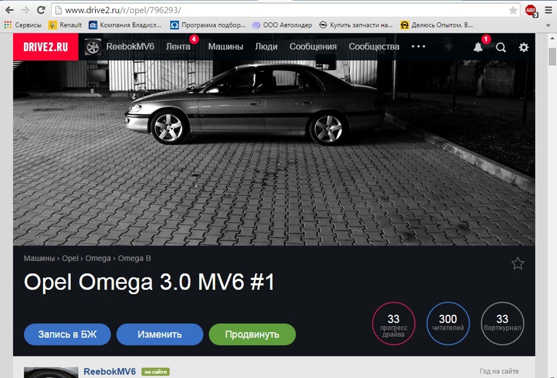Viewport: 557px width, 378px height.
Task: Expand more navigation via three dots
Action: click(418, 46)
